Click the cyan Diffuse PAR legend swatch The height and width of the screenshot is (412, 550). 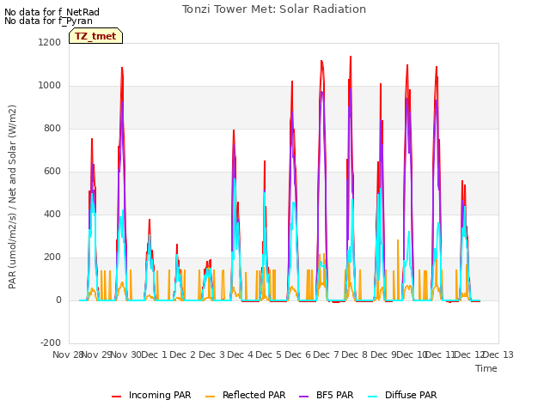coord(373,397)
